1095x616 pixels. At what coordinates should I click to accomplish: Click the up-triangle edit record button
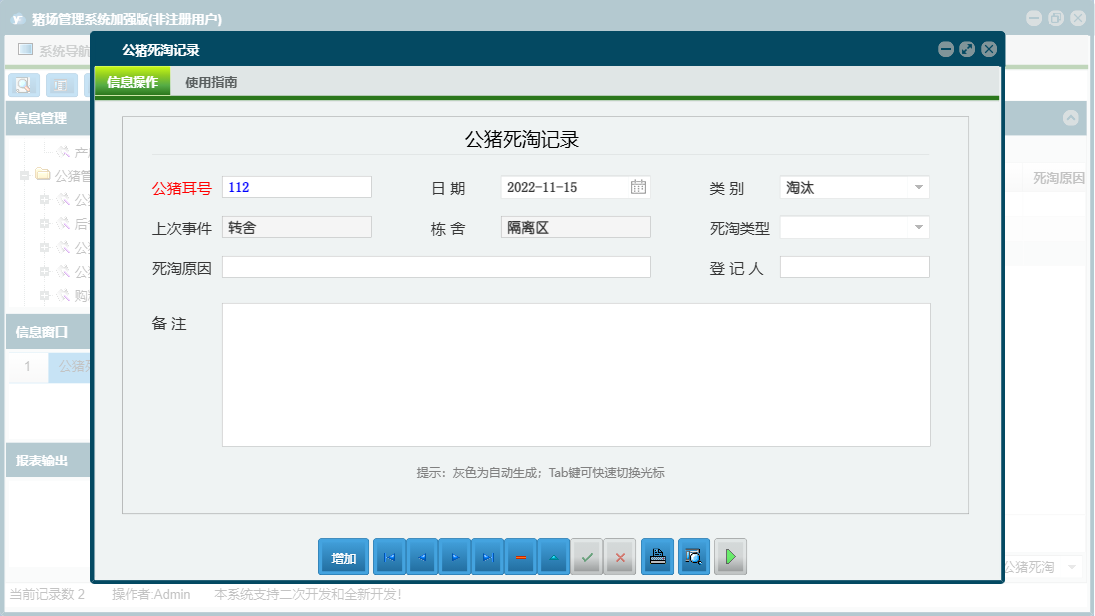click(x=553, y=557)
